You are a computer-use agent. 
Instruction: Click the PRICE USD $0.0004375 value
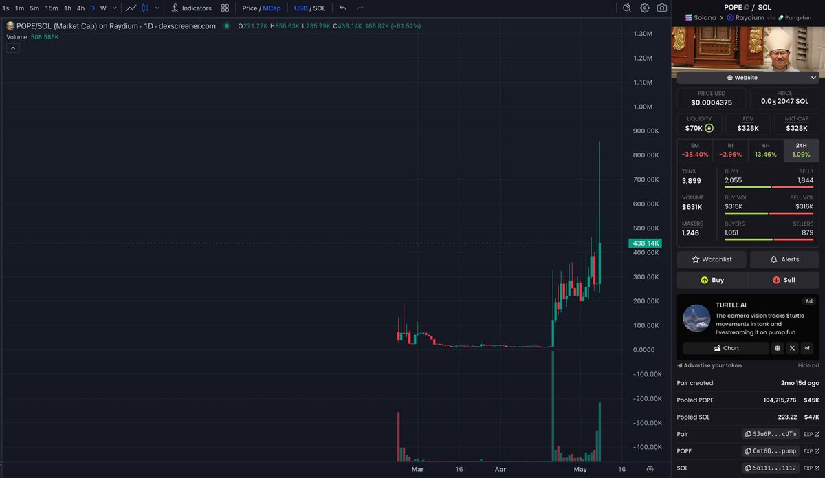(x=712, y=102)
